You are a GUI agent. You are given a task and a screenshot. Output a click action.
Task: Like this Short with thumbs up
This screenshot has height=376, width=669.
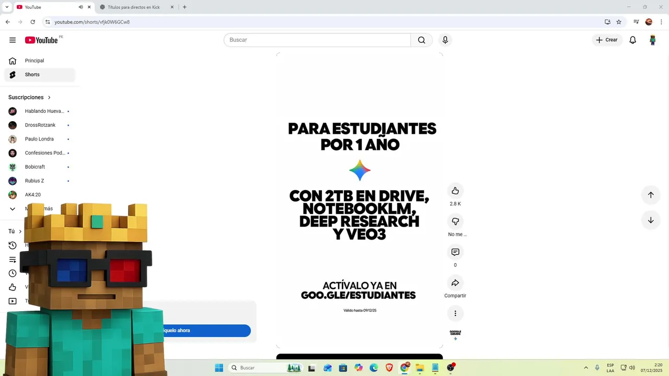455,191
